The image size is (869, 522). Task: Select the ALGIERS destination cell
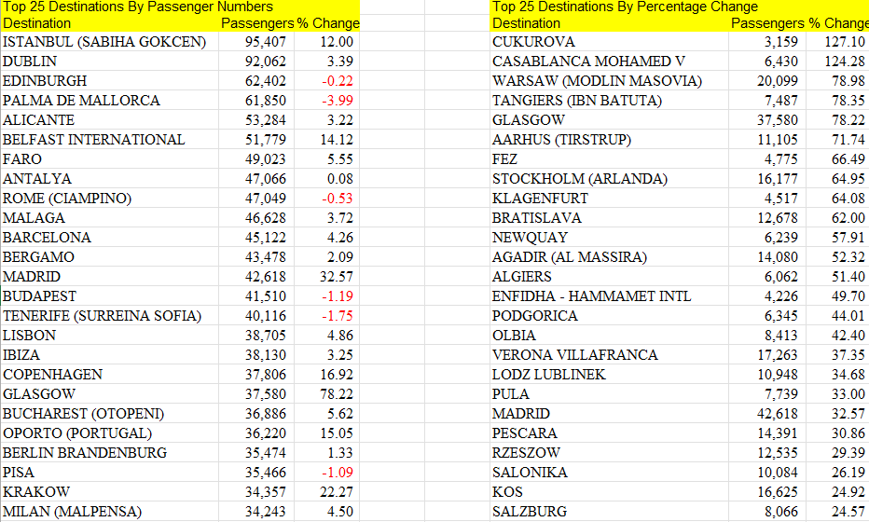click(609, 277)
